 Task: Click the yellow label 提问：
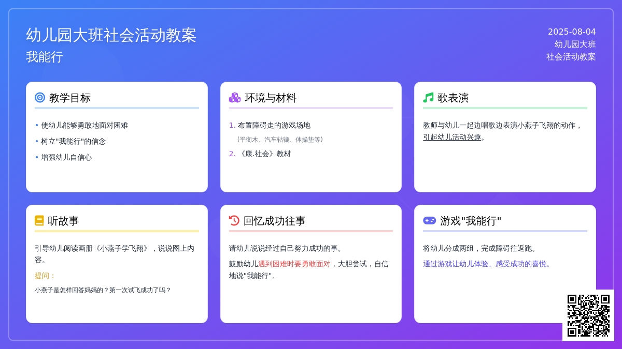coord(45,276)
